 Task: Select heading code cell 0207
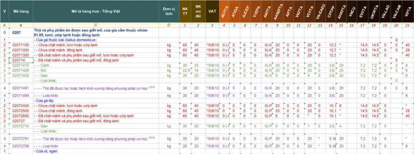[x=21, y=33]
